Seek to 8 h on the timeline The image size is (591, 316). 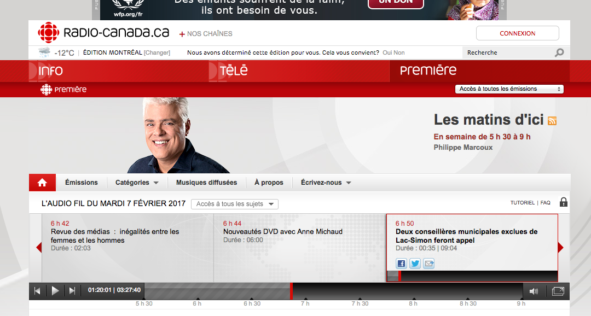coord(414,291)
